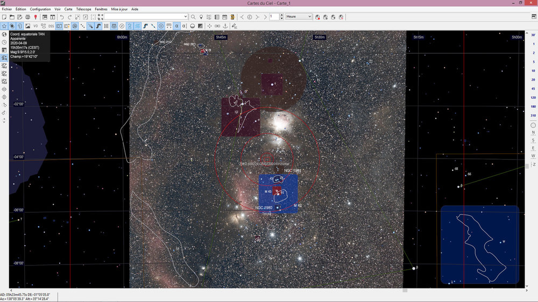Click the VO virtual observatory icon
The image size is (538, 302).
(36, 26)
